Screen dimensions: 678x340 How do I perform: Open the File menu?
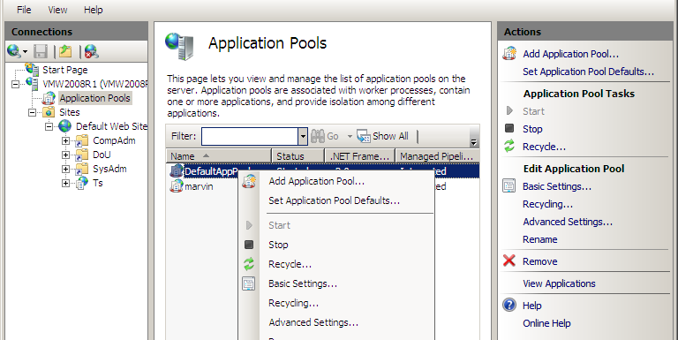[x=24, y=10]
